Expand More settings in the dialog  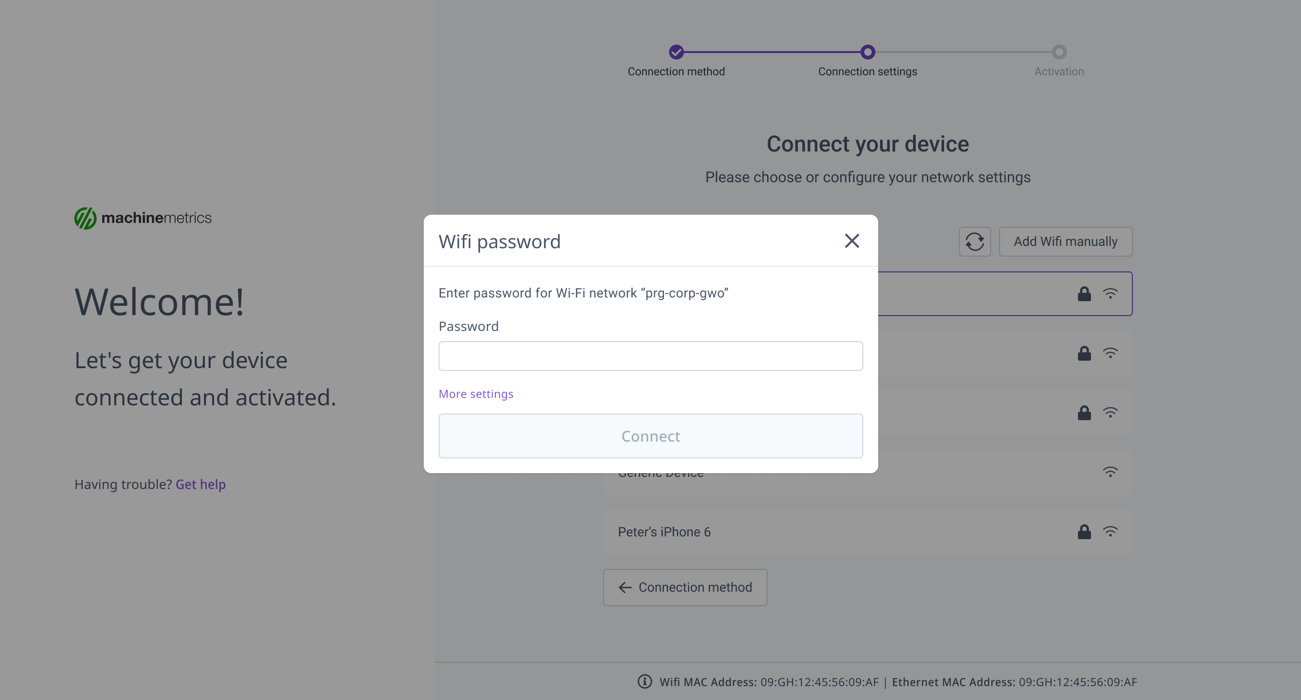pos(476,394)
